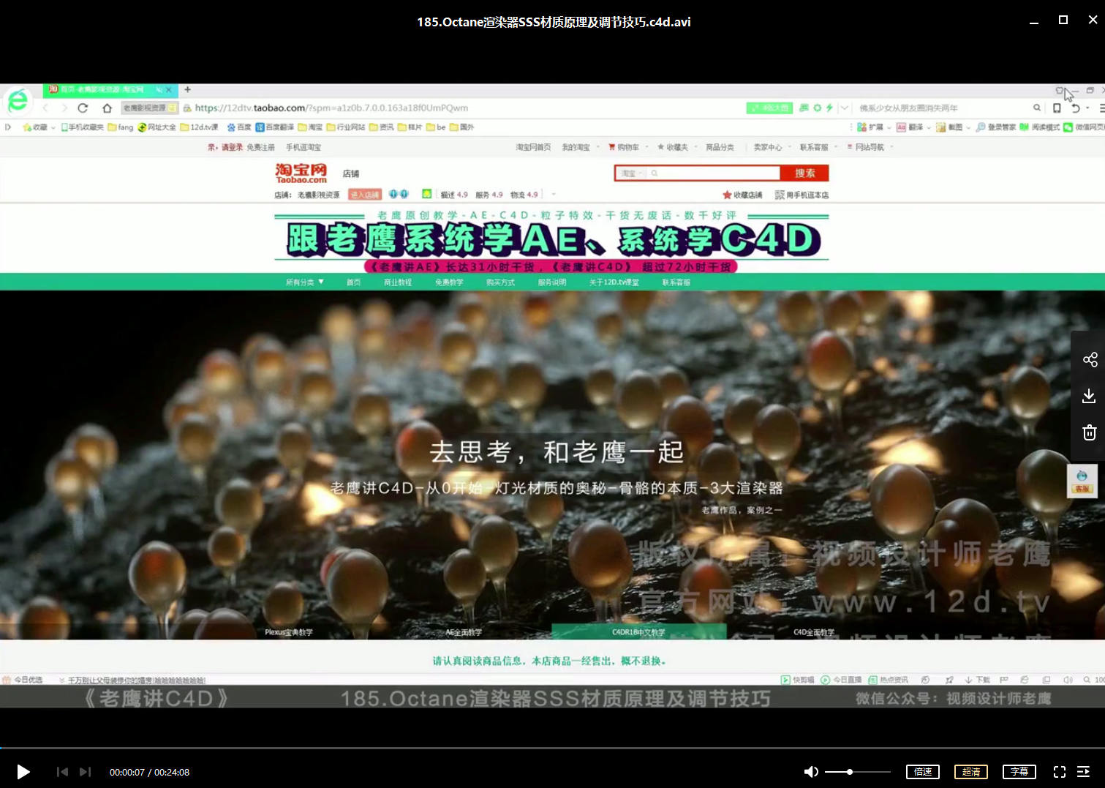Skip to the next video

point(86,772)
